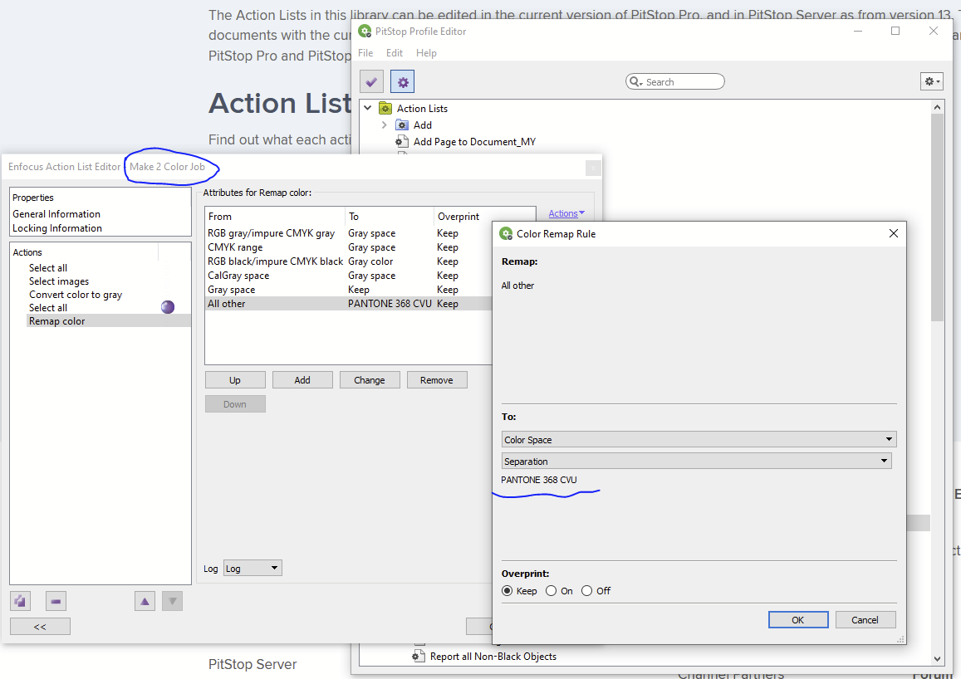Select RGB gray/impure CMYK gray row
Image resolution: width=961 pixels, height=679 pixels.
click(349, 233)
